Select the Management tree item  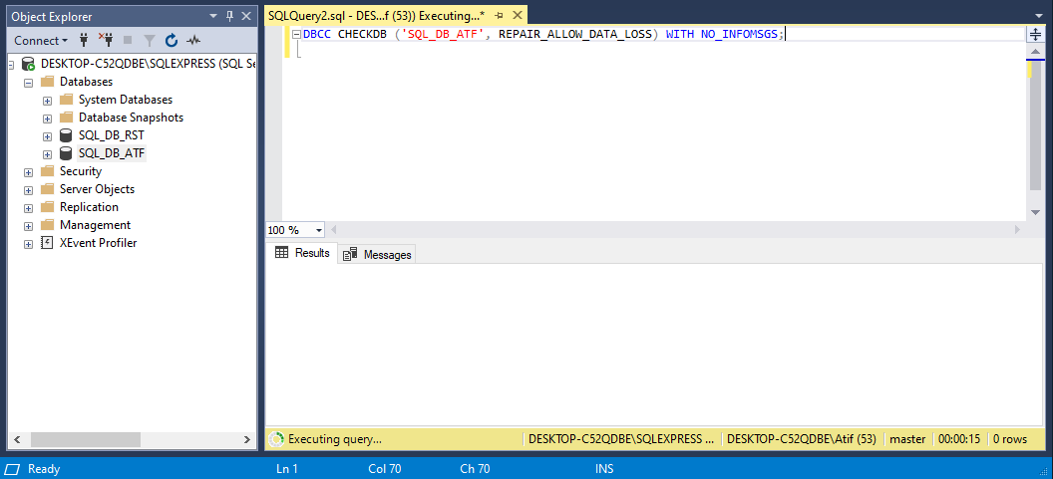click(x=96, y=225)
